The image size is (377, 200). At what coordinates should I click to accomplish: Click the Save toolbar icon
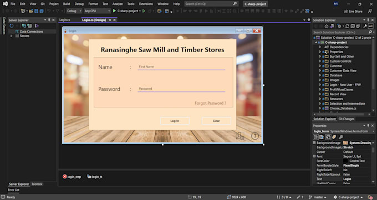(x=36, y=11)
